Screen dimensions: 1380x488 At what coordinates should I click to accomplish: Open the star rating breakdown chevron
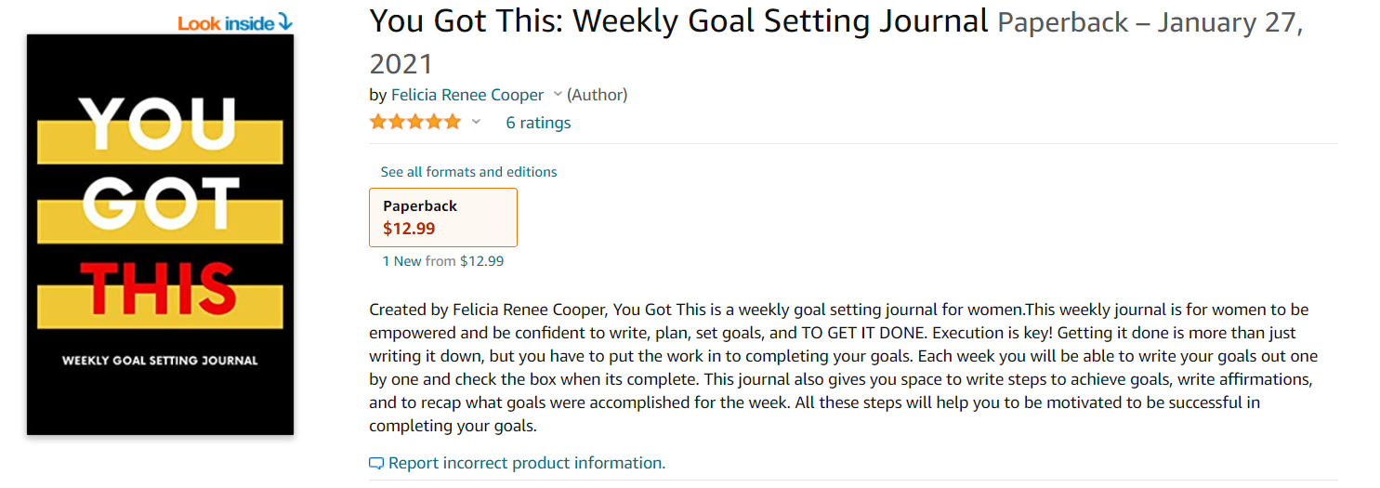[x=477, y=122]
